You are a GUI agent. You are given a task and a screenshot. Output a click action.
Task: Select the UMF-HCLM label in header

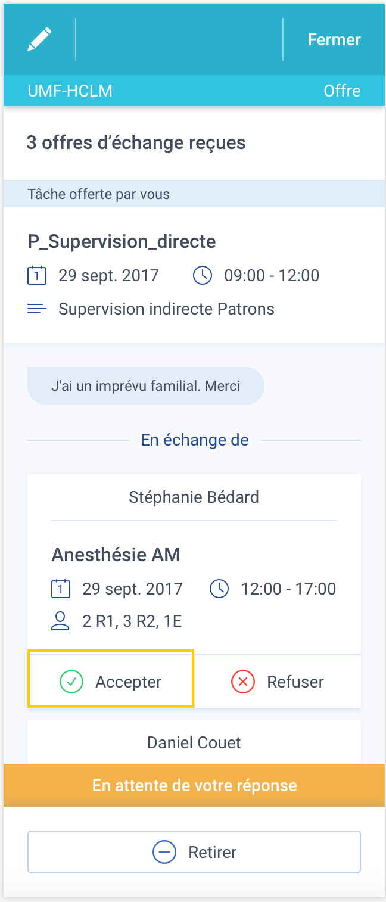(70, 91)
